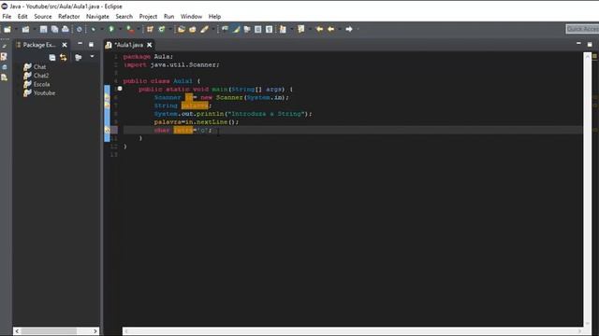Click the Last Edit Location arrow icon
Image resolution: width=599 pixels, height=336 pixels.
(x=319, y=29)
